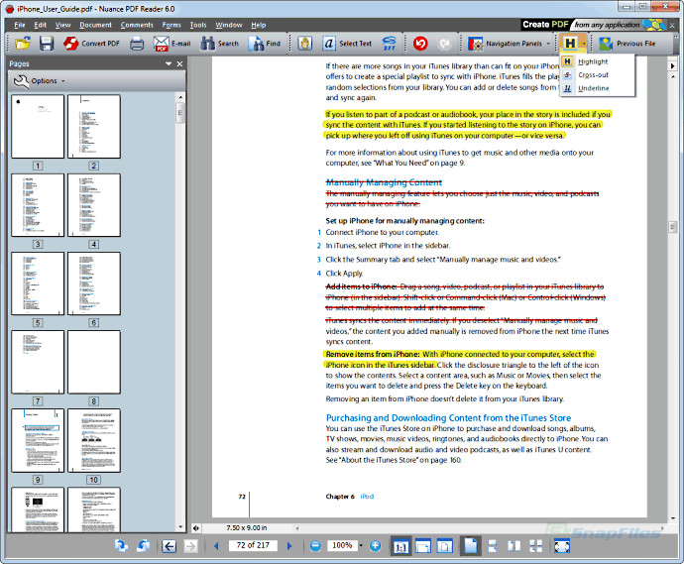Open Search with the binoculars icon
The width and height of the screenshot is (684, 564).
[x=219, y=44]
